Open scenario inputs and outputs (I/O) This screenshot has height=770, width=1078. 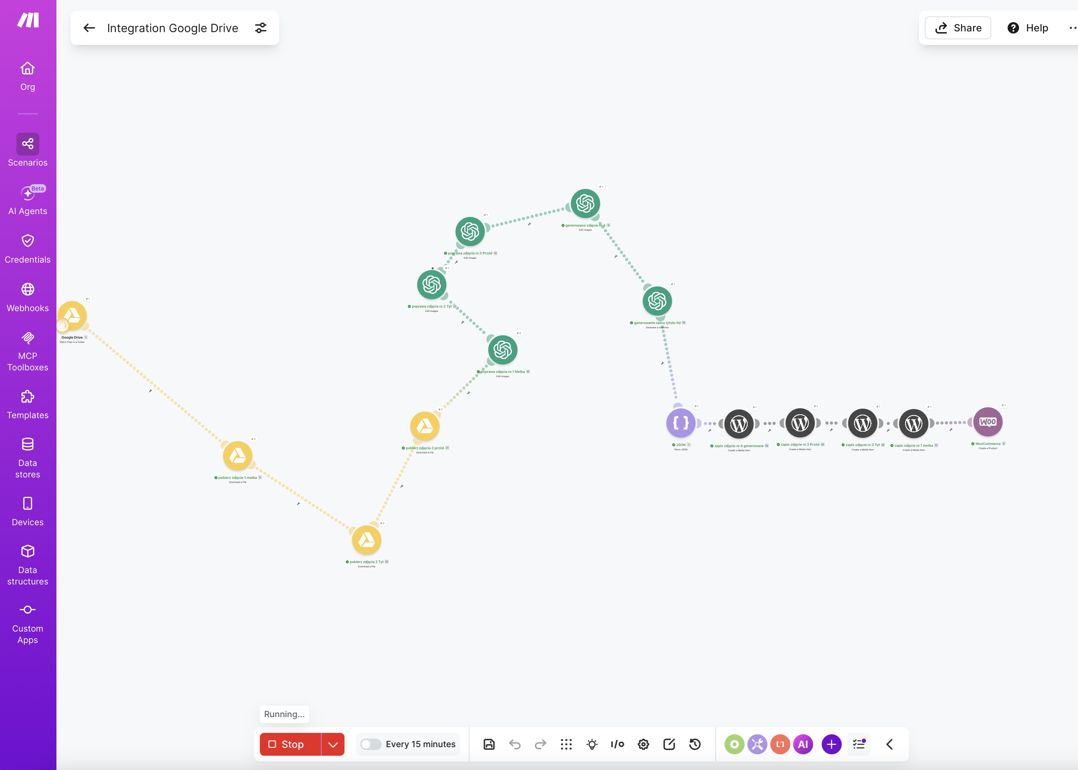click(618, 744)
